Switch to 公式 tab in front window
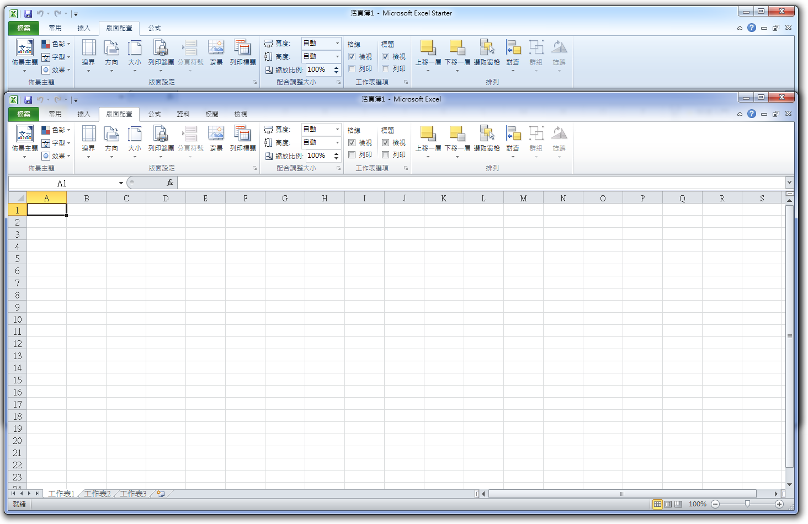This screenshot has width=808, height=524. pyautogui.click(x=155, y=114)
